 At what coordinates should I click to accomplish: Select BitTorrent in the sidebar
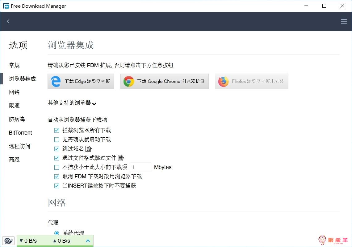(x=20, y=133)
